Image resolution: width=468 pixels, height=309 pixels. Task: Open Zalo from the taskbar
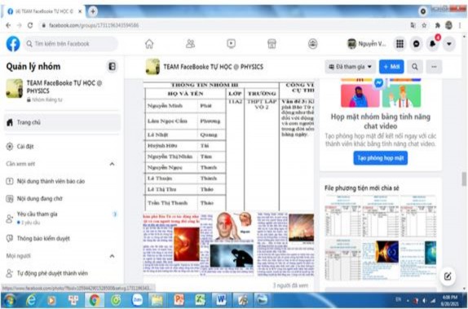click(138, 300)
